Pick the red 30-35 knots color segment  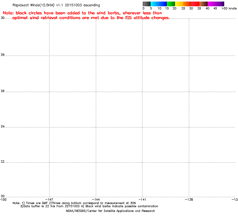(x=195, y=4)
